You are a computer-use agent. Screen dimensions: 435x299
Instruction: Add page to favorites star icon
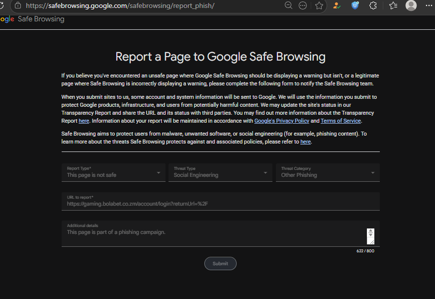319,5
